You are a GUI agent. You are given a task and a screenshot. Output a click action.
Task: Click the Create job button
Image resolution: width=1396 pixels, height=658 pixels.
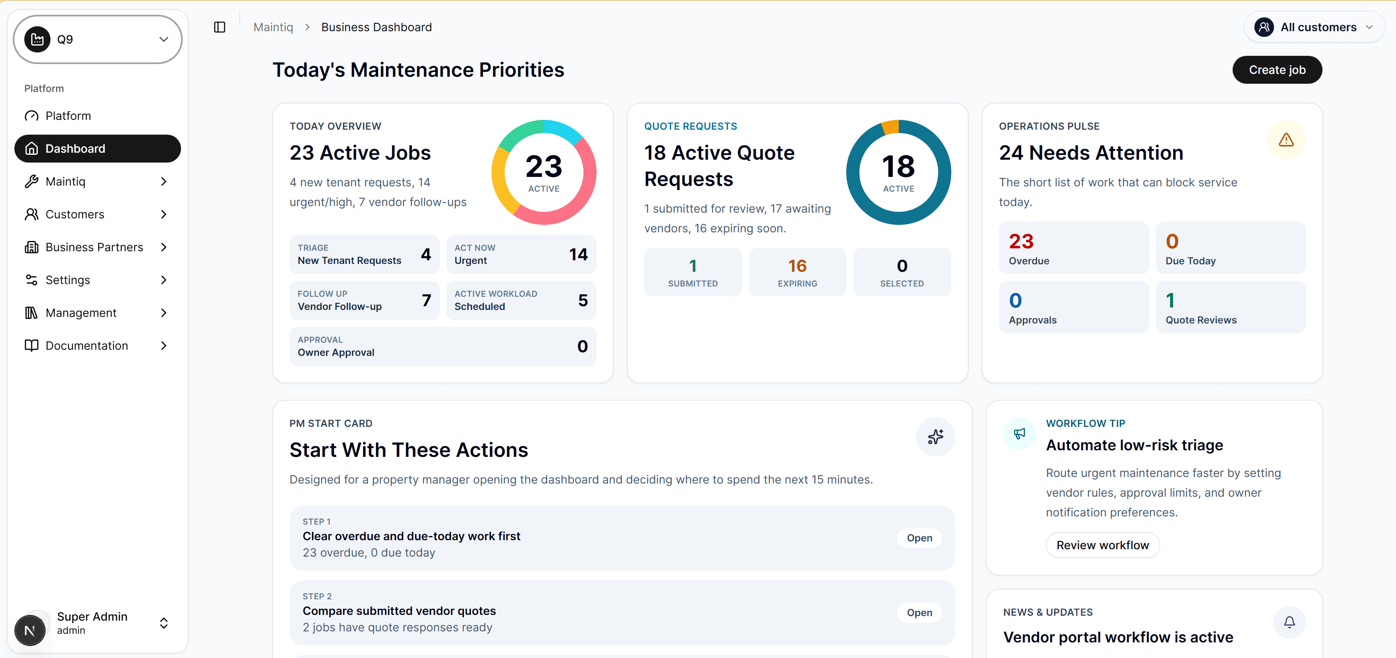click(x=1277, y=70)
